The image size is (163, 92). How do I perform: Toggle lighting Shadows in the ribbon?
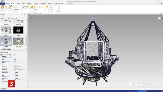pyautogui.click(x=37, y=6)
